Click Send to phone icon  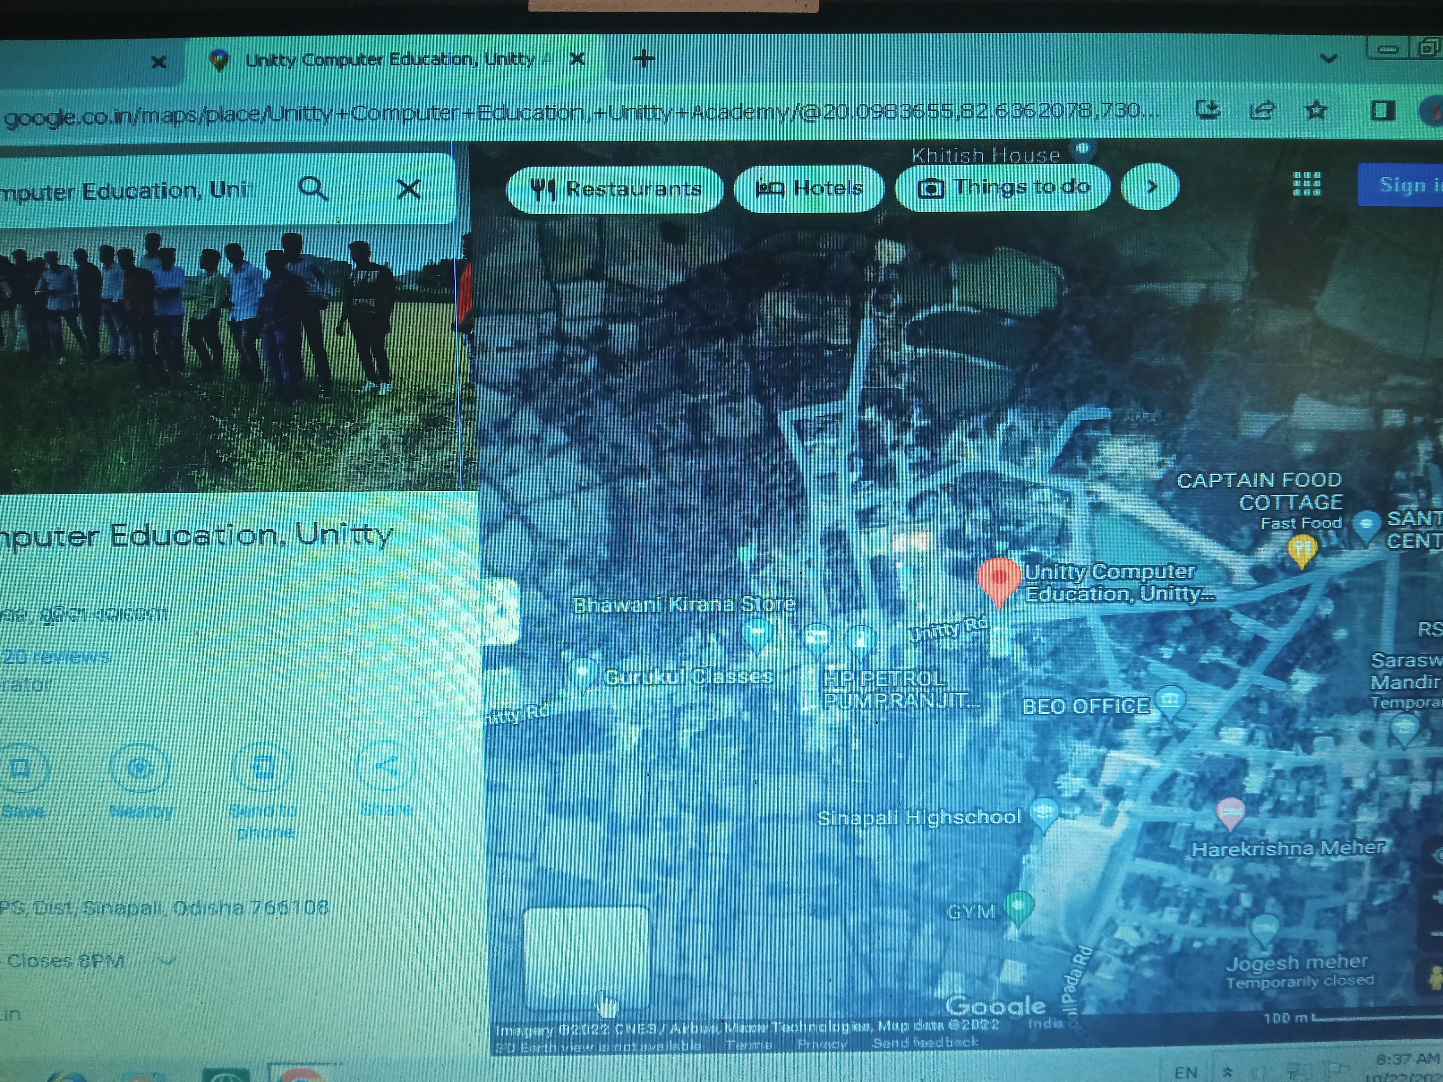pyautogui.click(x=262, y=767)
